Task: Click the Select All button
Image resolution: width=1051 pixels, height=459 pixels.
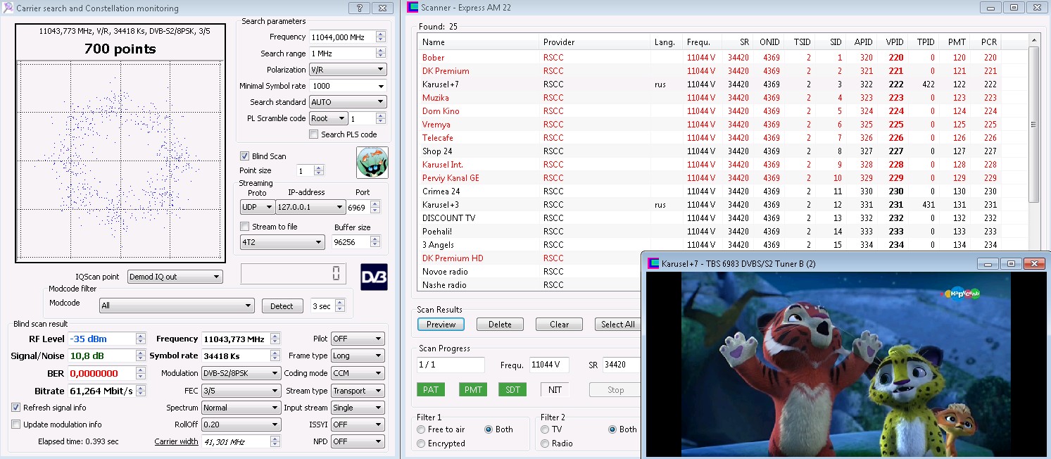Action: tap(617, 325)
